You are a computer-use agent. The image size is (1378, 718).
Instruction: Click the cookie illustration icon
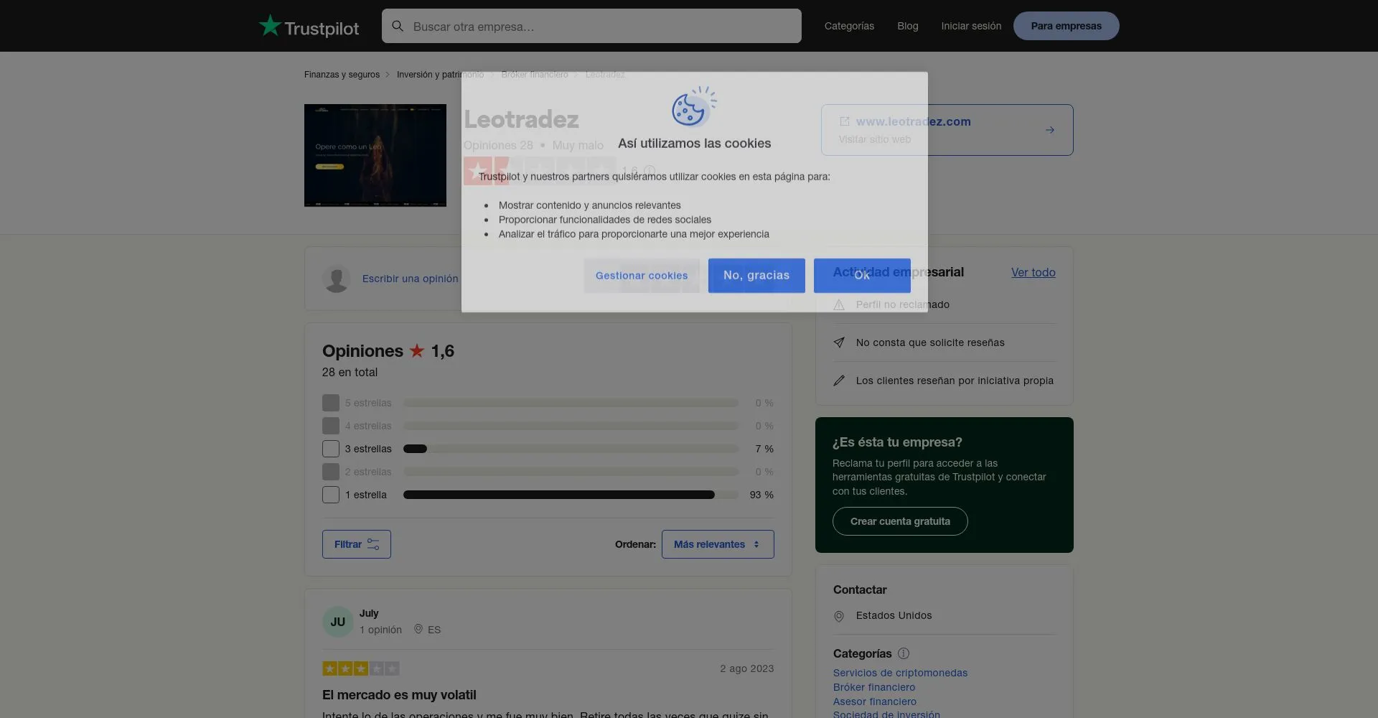point(694,106)
